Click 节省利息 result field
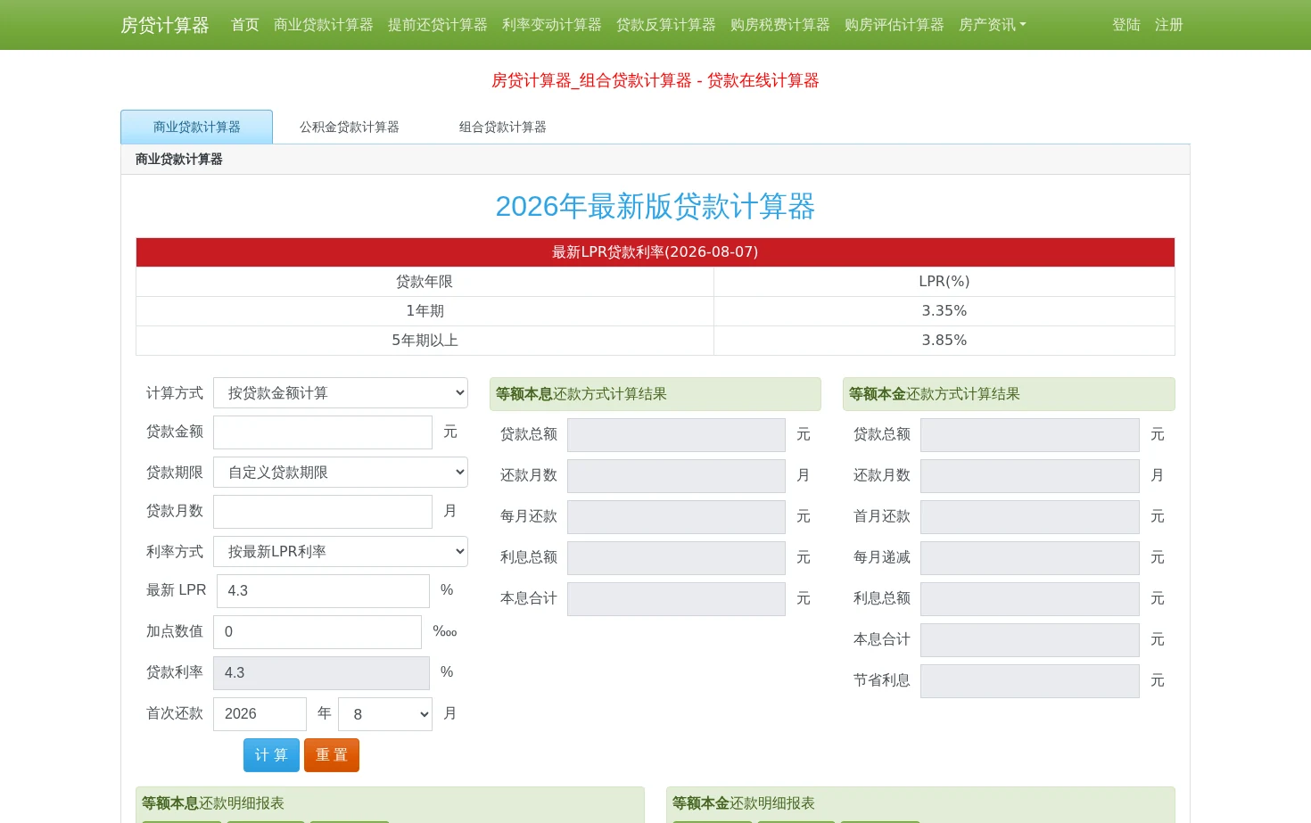This screenshot has height=823, width=1311. click(1030, 681)
